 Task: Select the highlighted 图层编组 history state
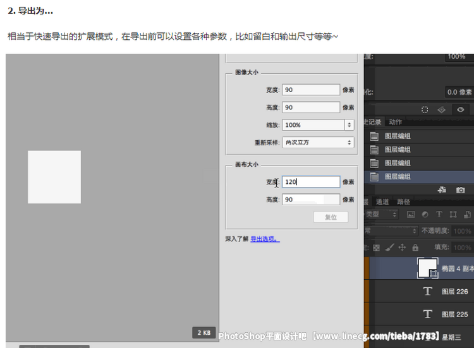coord(419,177)
